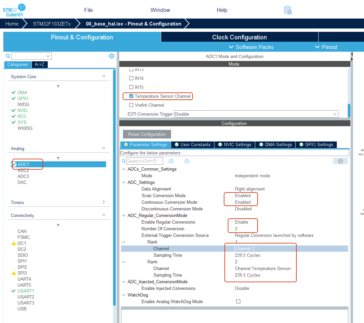Click the green checkmark beside NVIC
The height and width of the screenshot is (323, 364).
pyautogui.click(x=14, y=110)
